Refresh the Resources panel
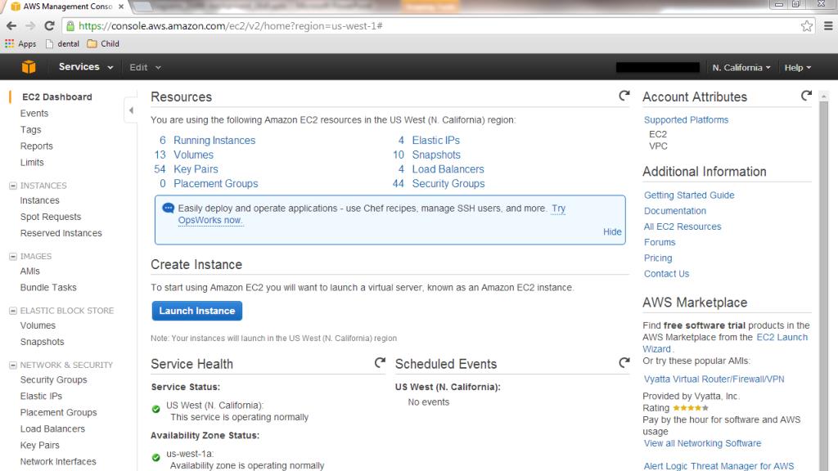The image size is (838, 471). (624, 96)
